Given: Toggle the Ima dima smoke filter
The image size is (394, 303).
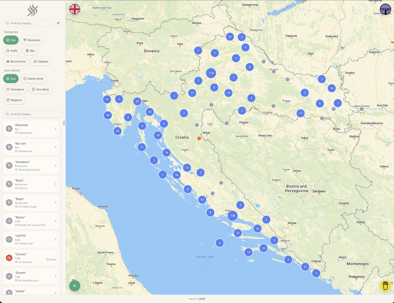Looking at the screenshot, I should click(40, 89).
